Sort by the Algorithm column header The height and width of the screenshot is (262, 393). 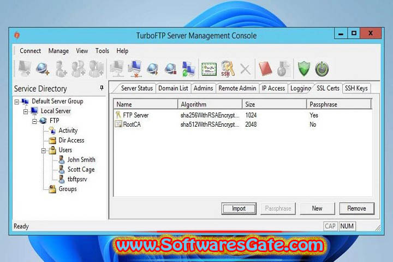[210, 104]
